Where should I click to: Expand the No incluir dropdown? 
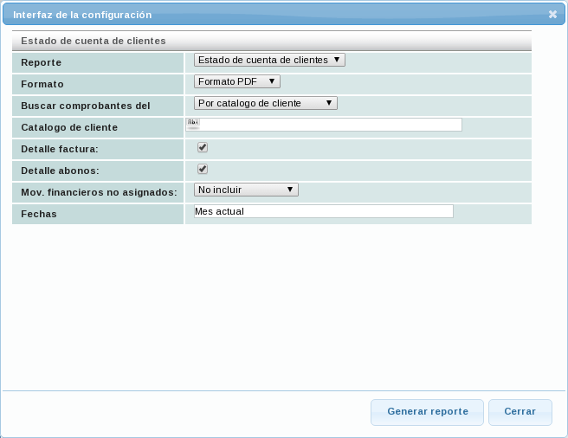tap(246, 190)
